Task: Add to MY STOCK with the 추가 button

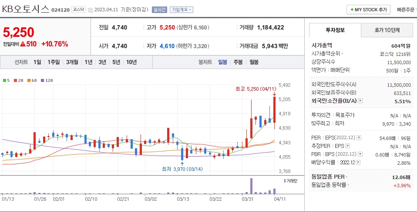Action: [368, 10]
